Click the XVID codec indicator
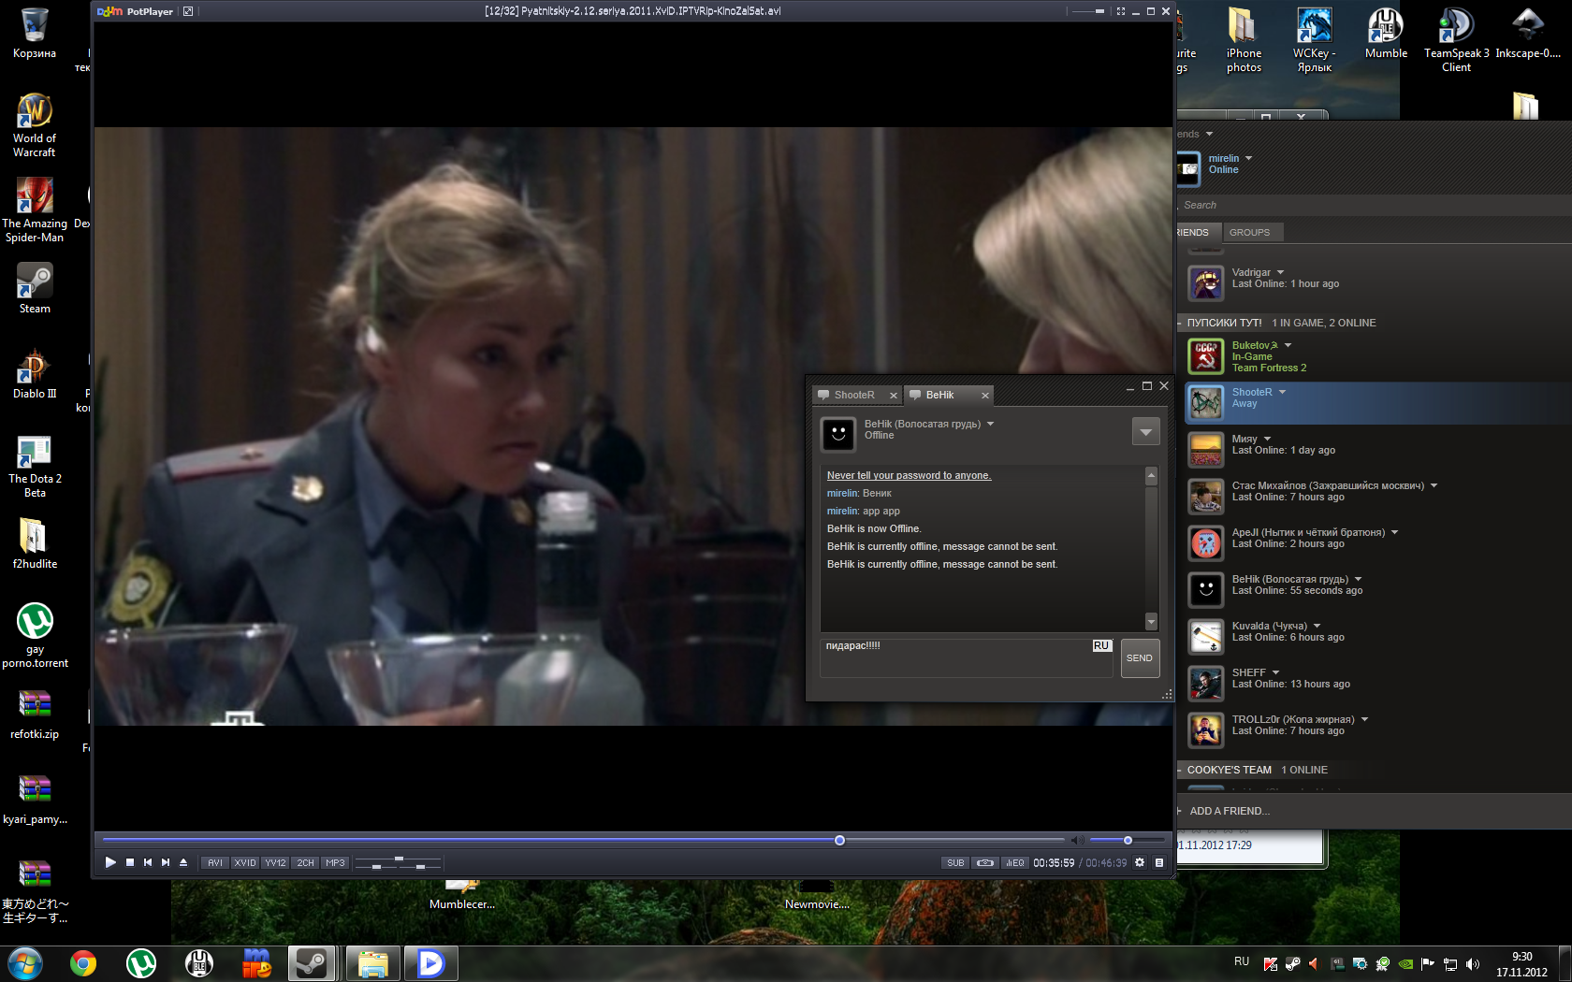 (x=245, y=862)
